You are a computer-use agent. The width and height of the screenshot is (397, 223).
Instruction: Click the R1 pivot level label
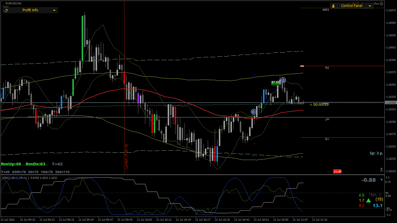tap(327, 139)
